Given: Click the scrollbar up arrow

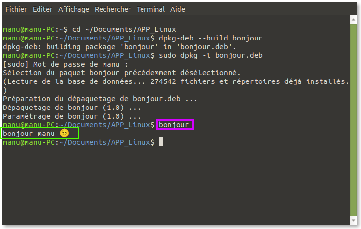Looking at the screenshot, I should pos(353,20).
